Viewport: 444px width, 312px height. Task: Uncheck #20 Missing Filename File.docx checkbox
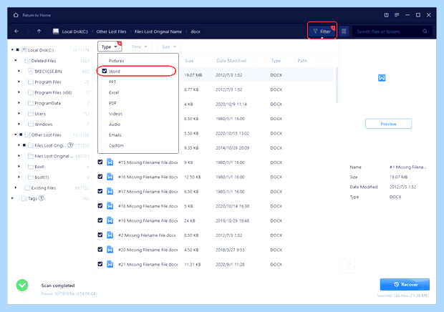[100, 250]
